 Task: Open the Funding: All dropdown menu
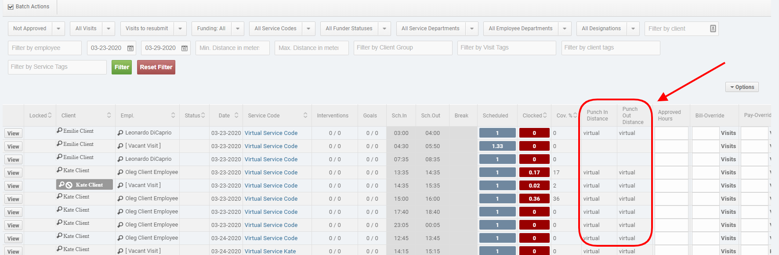pos(237,28)
